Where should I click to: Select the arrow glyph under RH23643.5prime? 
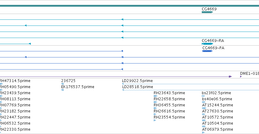[156, 96]
